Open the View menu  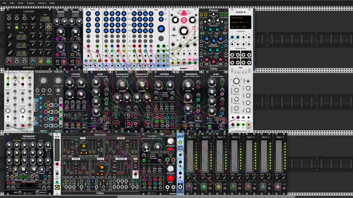pyautogui.click(x=20, y=3)
